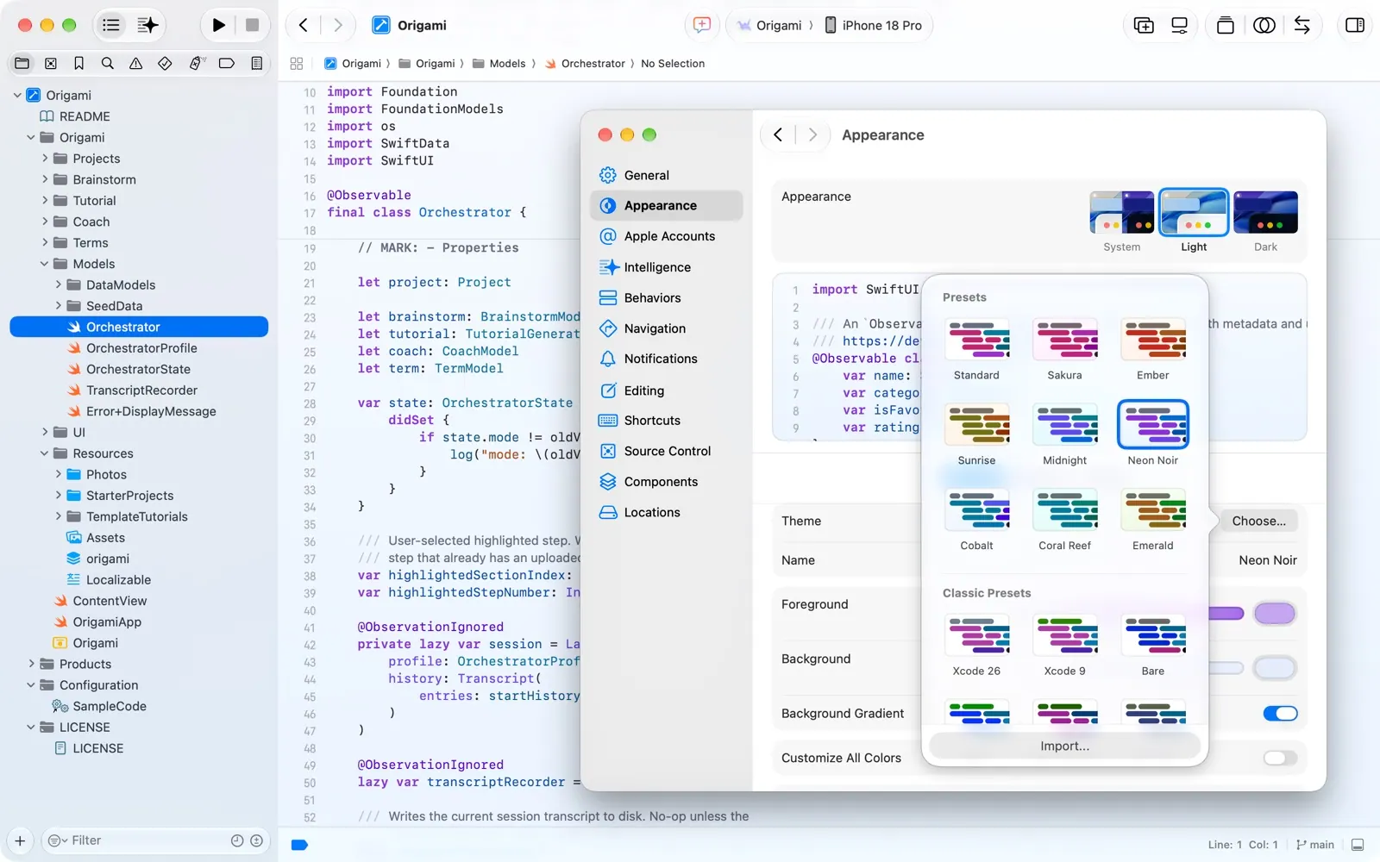Viewport: 1380px width, 862px height.
Task: Open TranscriptRecorder file in navigator
Action: pyautogui.click(x=141, y=390)
